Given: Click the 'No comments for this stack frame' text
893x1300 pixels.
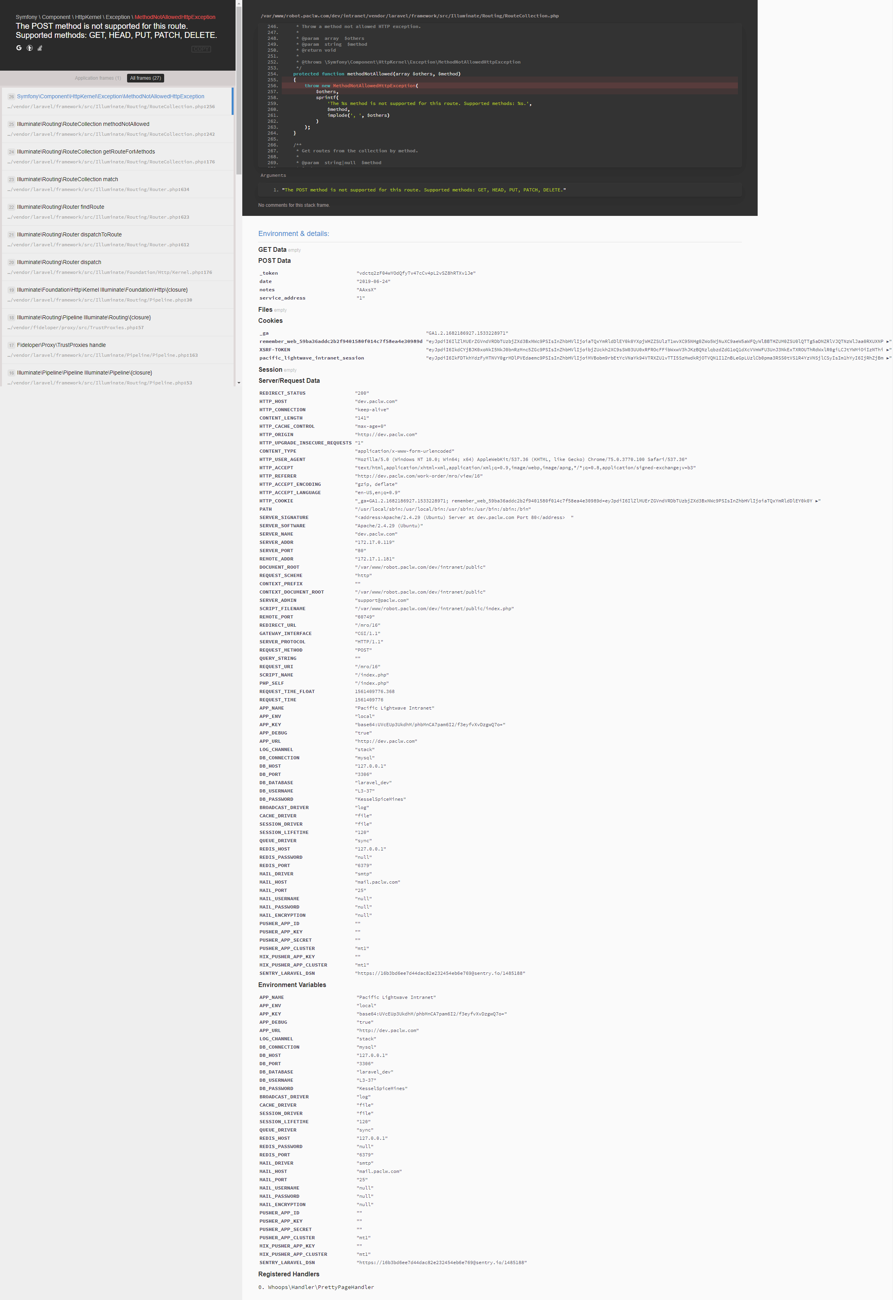Looking at the screenshot, I should tap(294, 205).
